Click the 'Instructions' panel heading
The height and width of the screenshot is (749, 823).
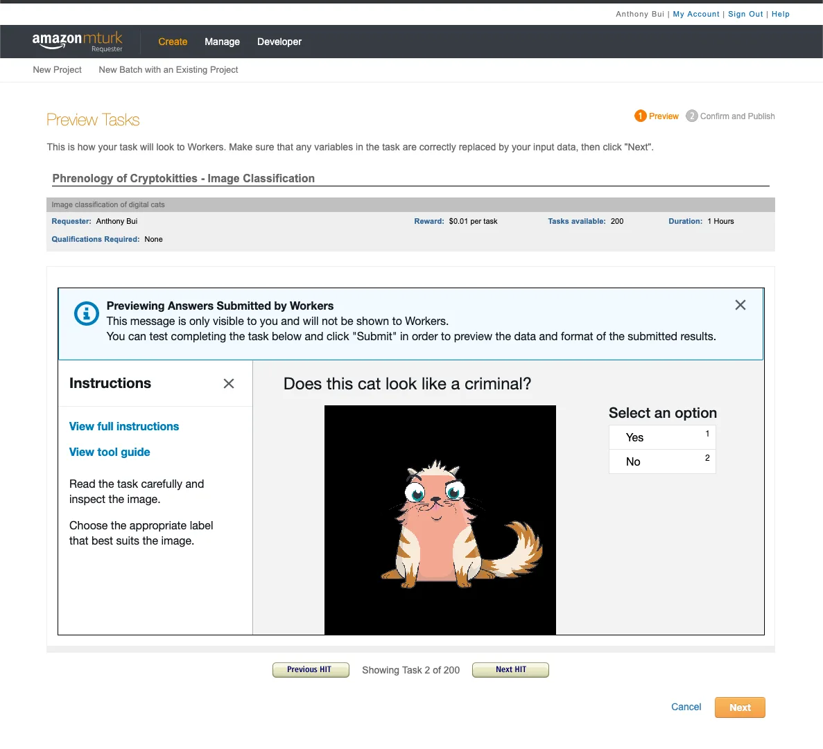pos(110,383)
